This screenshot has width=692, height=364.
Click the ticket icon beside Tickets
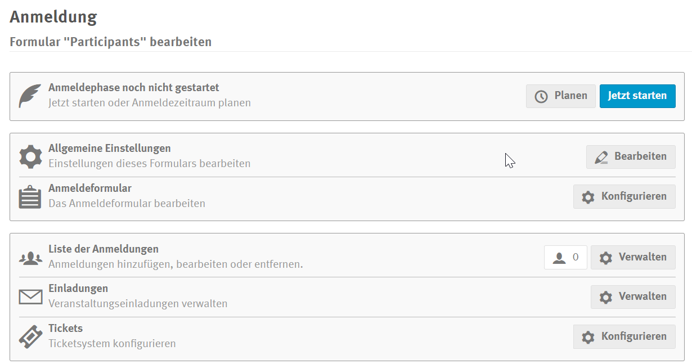(x=30, y=336)
